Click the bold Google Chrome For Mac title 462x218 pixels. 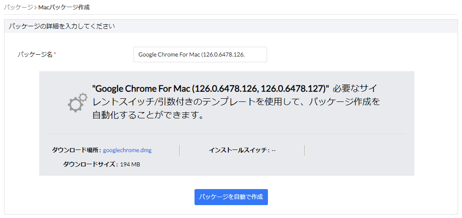[x=210, y=88]
